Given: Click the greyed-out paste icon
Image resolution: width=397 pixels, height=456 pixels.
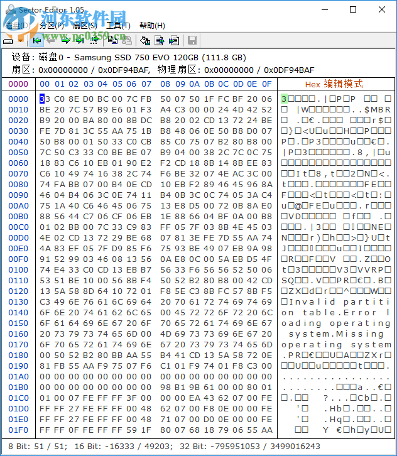Looking at the screenshot, I should tap(126, 41).
